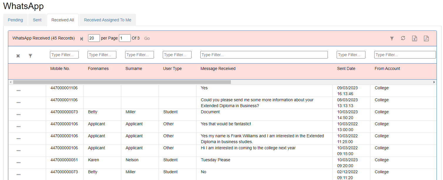Click the page number field
The height and width of the screenshot is (180, 443).
click(125, 38)
